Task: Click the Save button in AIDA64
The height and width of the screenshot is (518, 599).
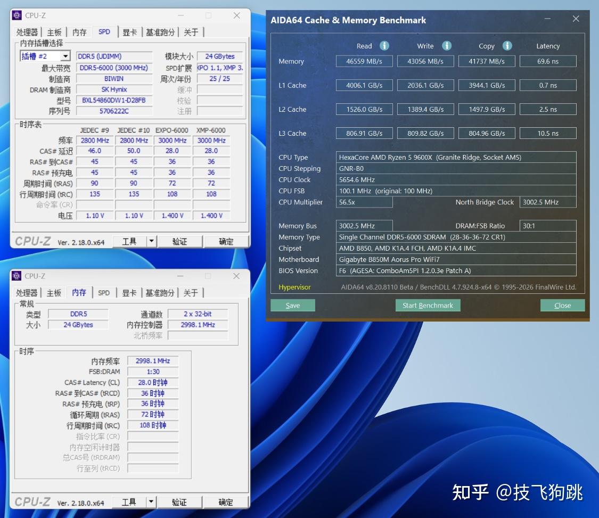Action: click(x=293, y=305)
